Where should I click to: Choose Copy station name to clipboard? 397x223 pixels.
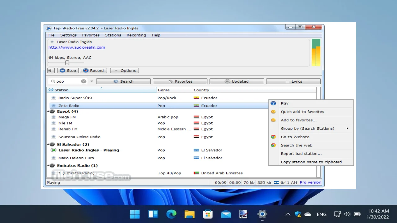tap(311, 162)
